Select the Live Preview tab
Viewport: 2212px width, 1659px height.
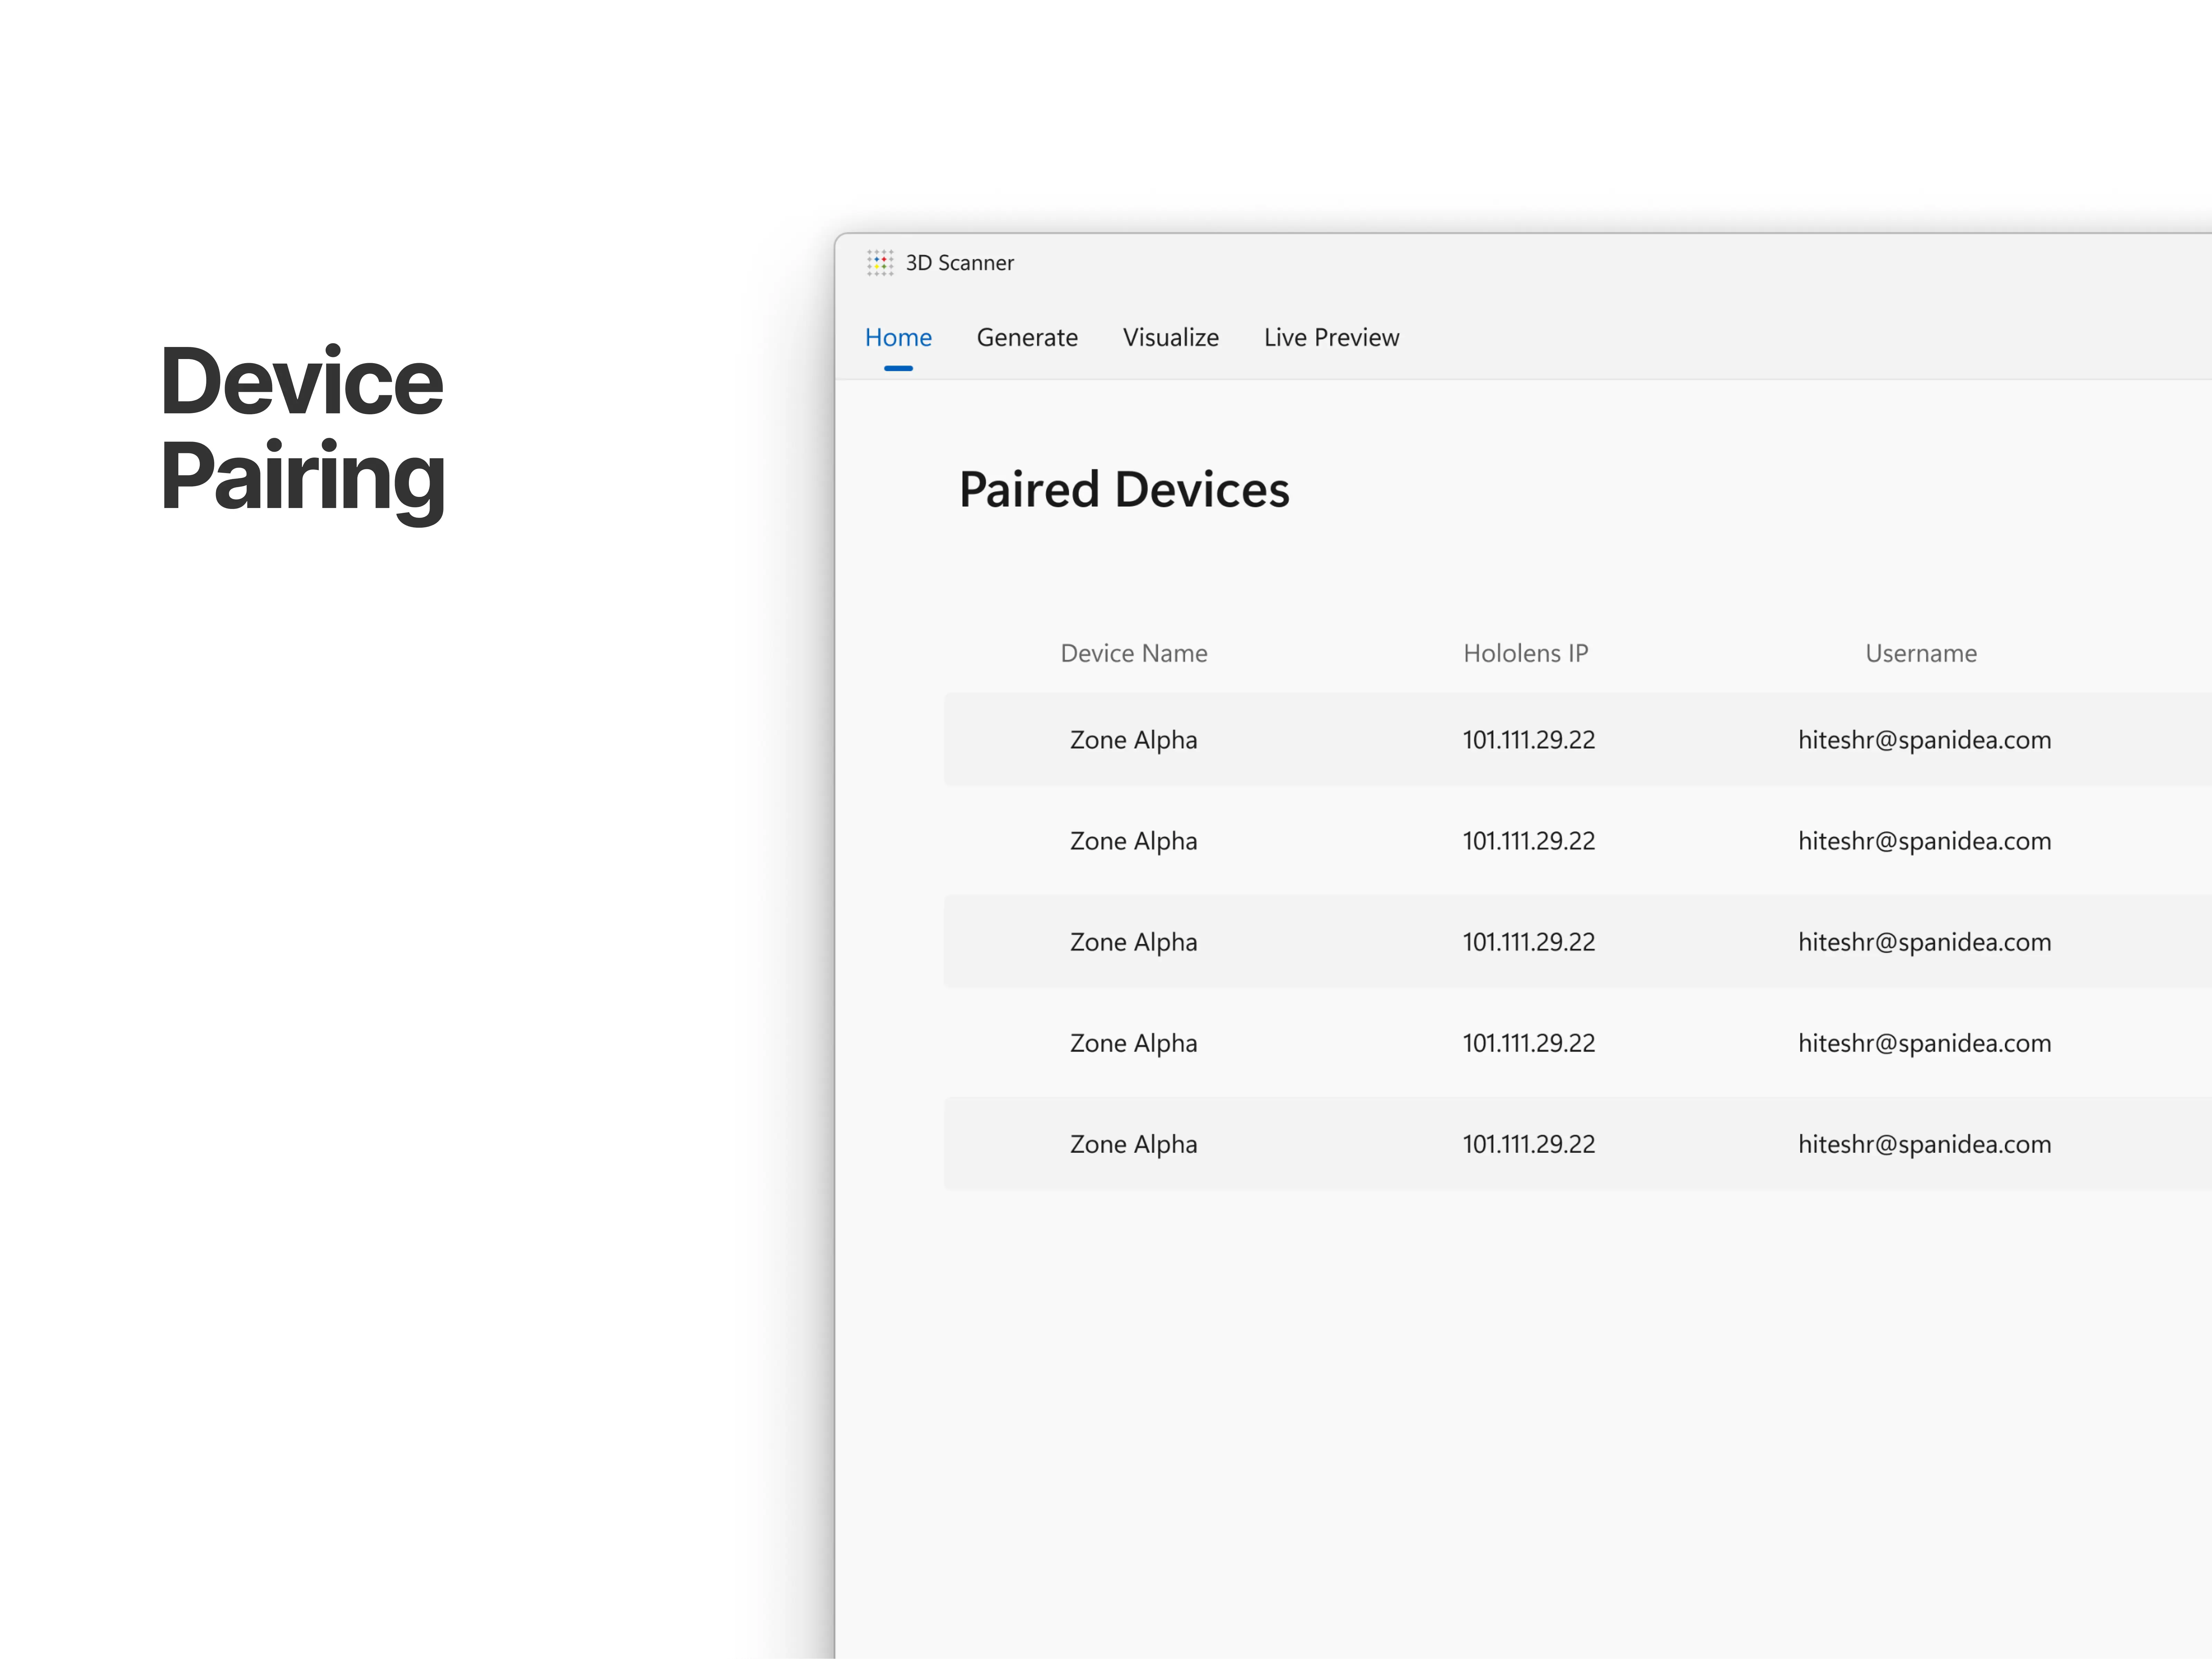[x=1331, y=338]
